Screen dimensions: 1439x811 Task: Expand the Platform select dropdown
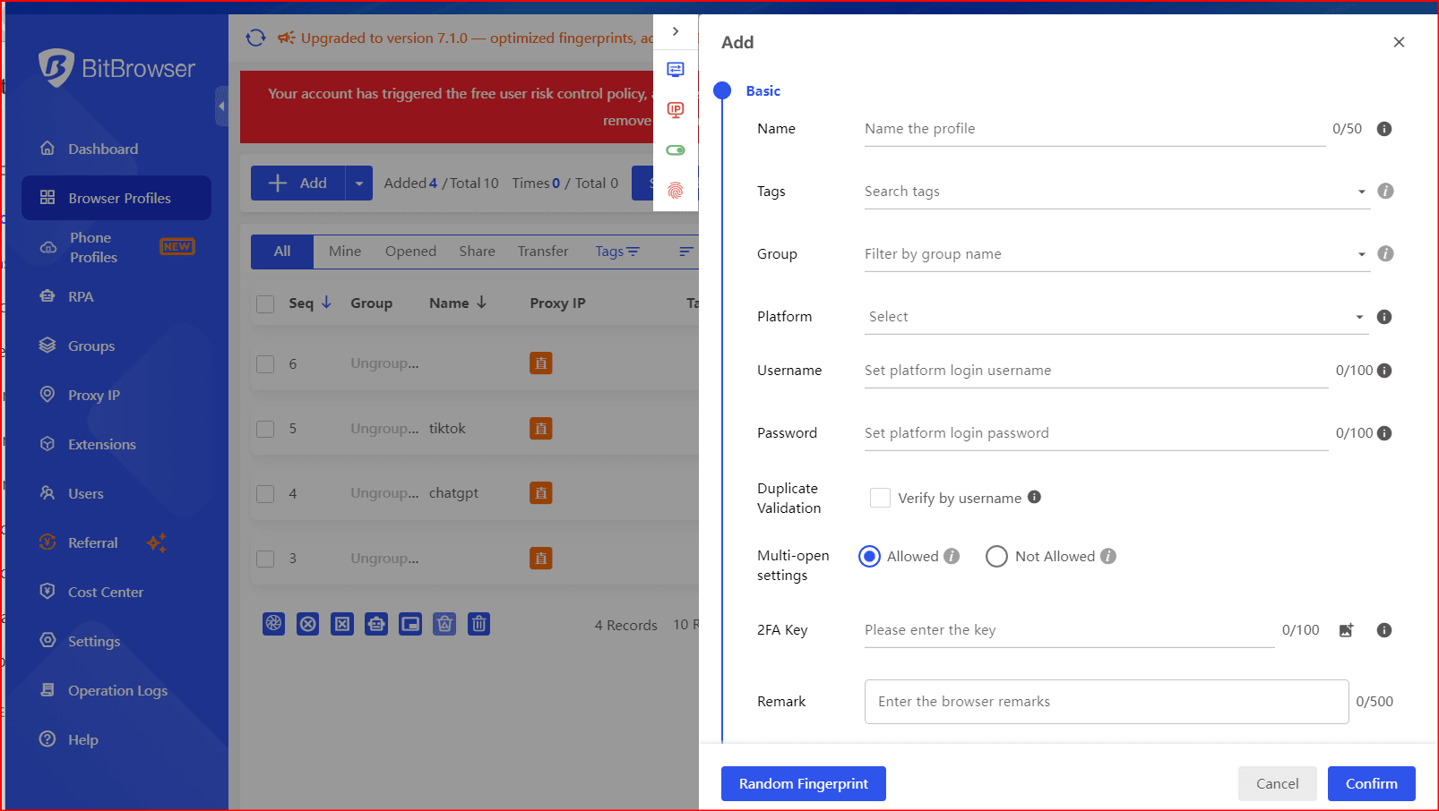(1116, 317)
